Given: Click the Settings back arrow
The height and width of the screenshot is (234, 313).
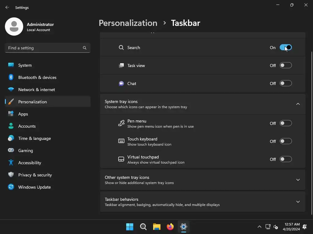Looking at the screenshot, I should click(x=7, y=8).
